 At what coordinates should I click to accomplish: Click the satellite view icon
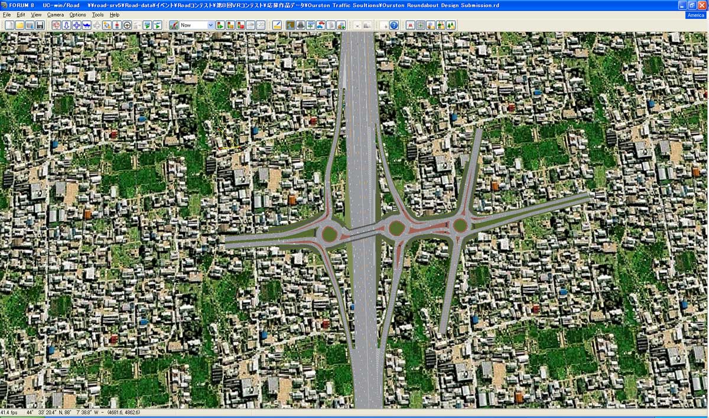107,25
